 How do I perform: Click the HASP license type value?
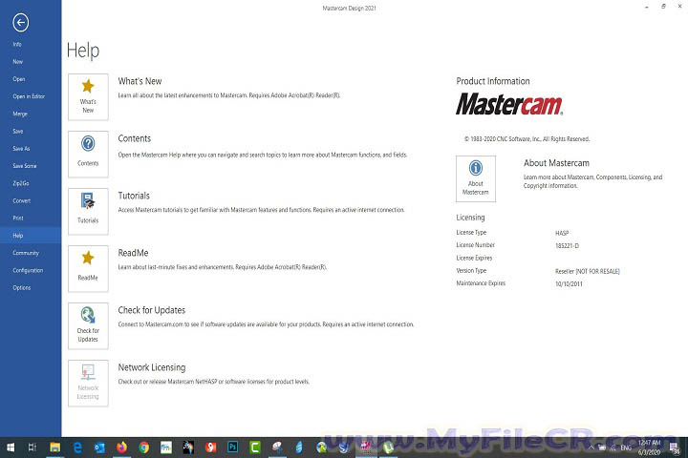pos(562,233)
